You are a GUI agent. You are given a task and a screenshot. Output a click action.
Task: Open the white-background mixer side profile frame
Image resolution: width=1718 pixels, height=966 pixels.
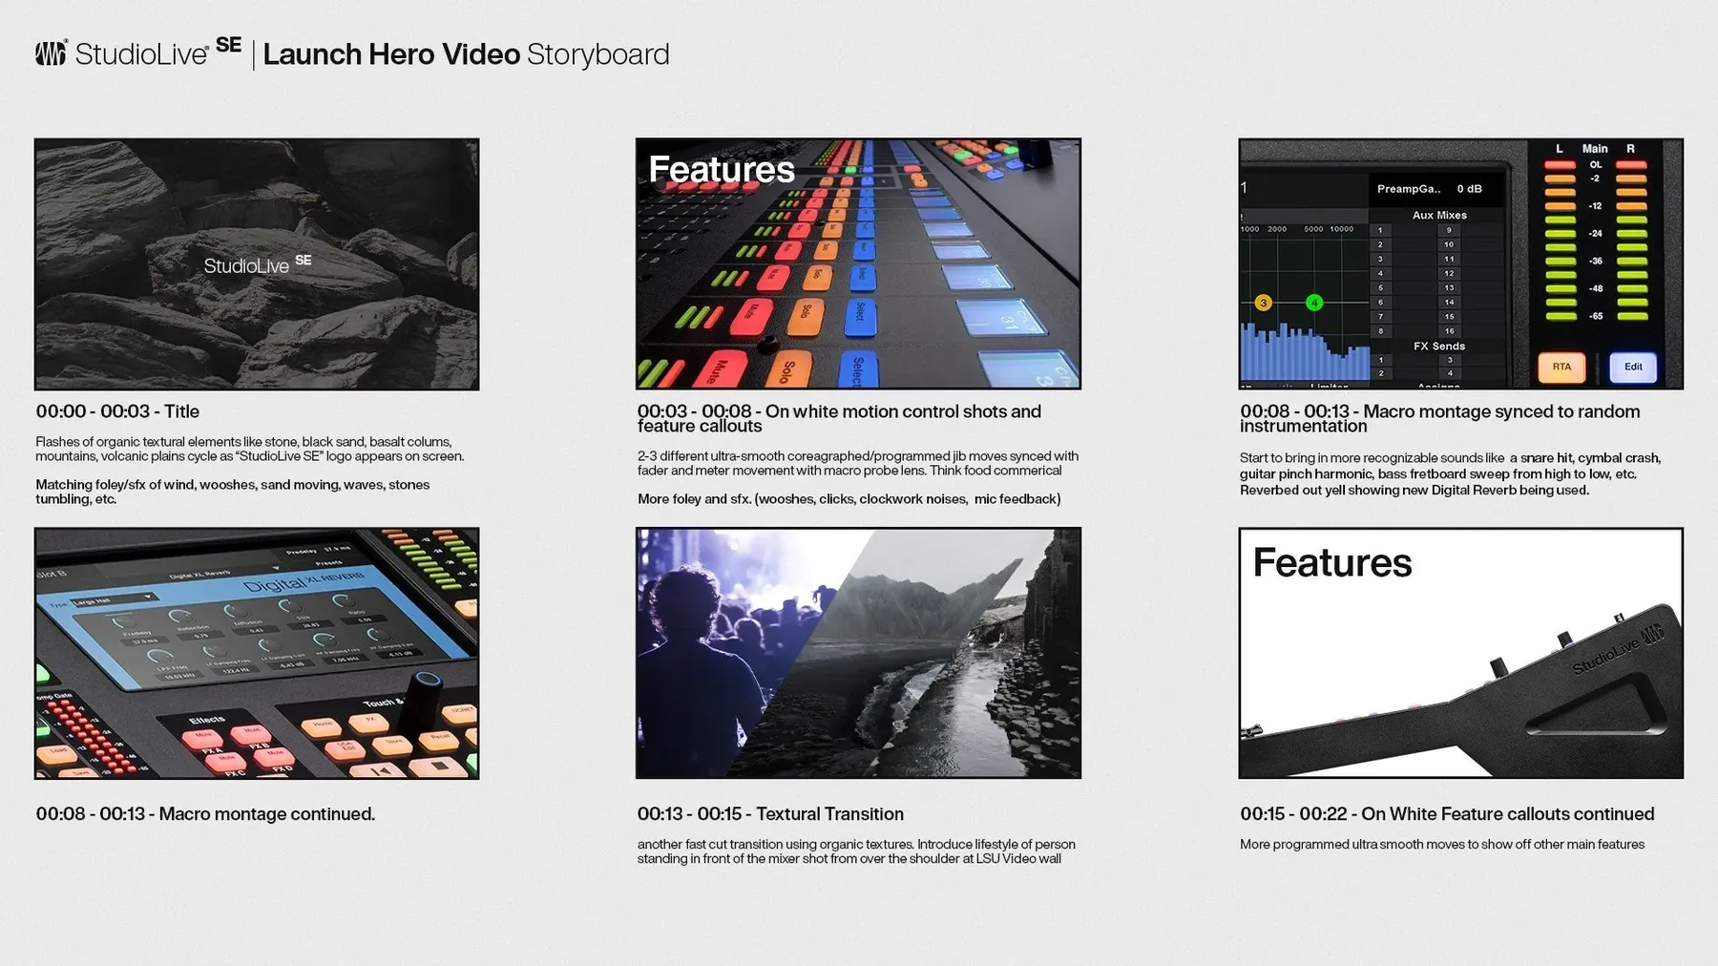(x=1460, y=653)
